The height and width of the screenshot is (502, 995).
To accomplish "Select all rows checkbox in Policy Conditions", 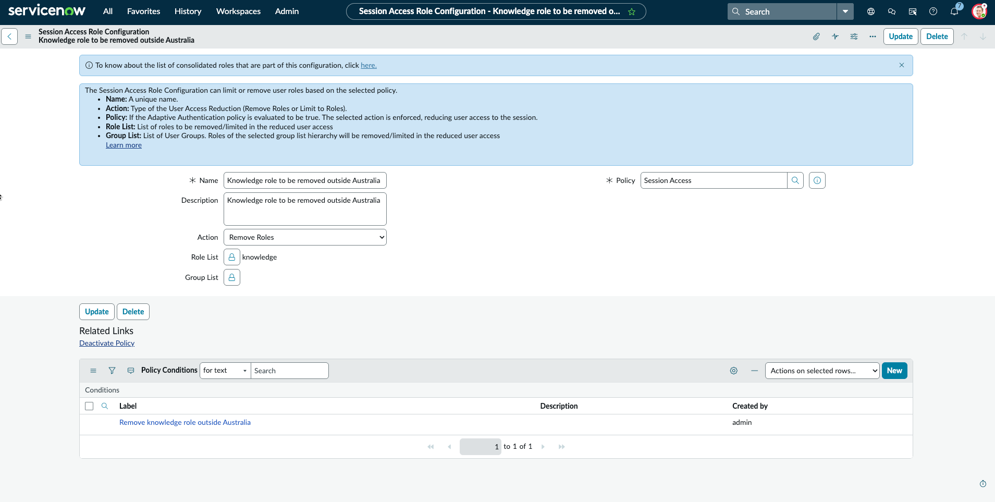I will 89,406.
